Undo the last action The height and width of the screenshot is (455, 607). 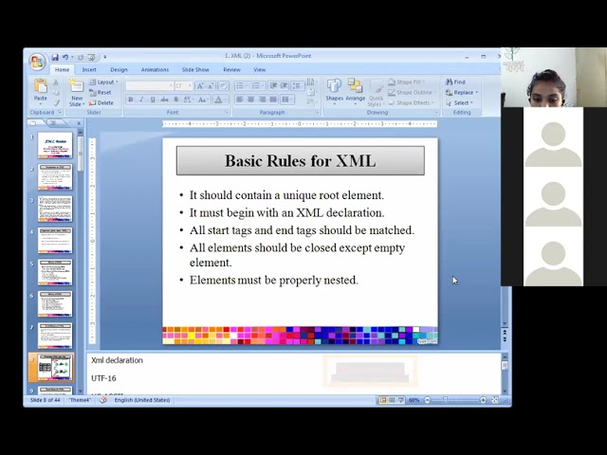pos(65,57)
